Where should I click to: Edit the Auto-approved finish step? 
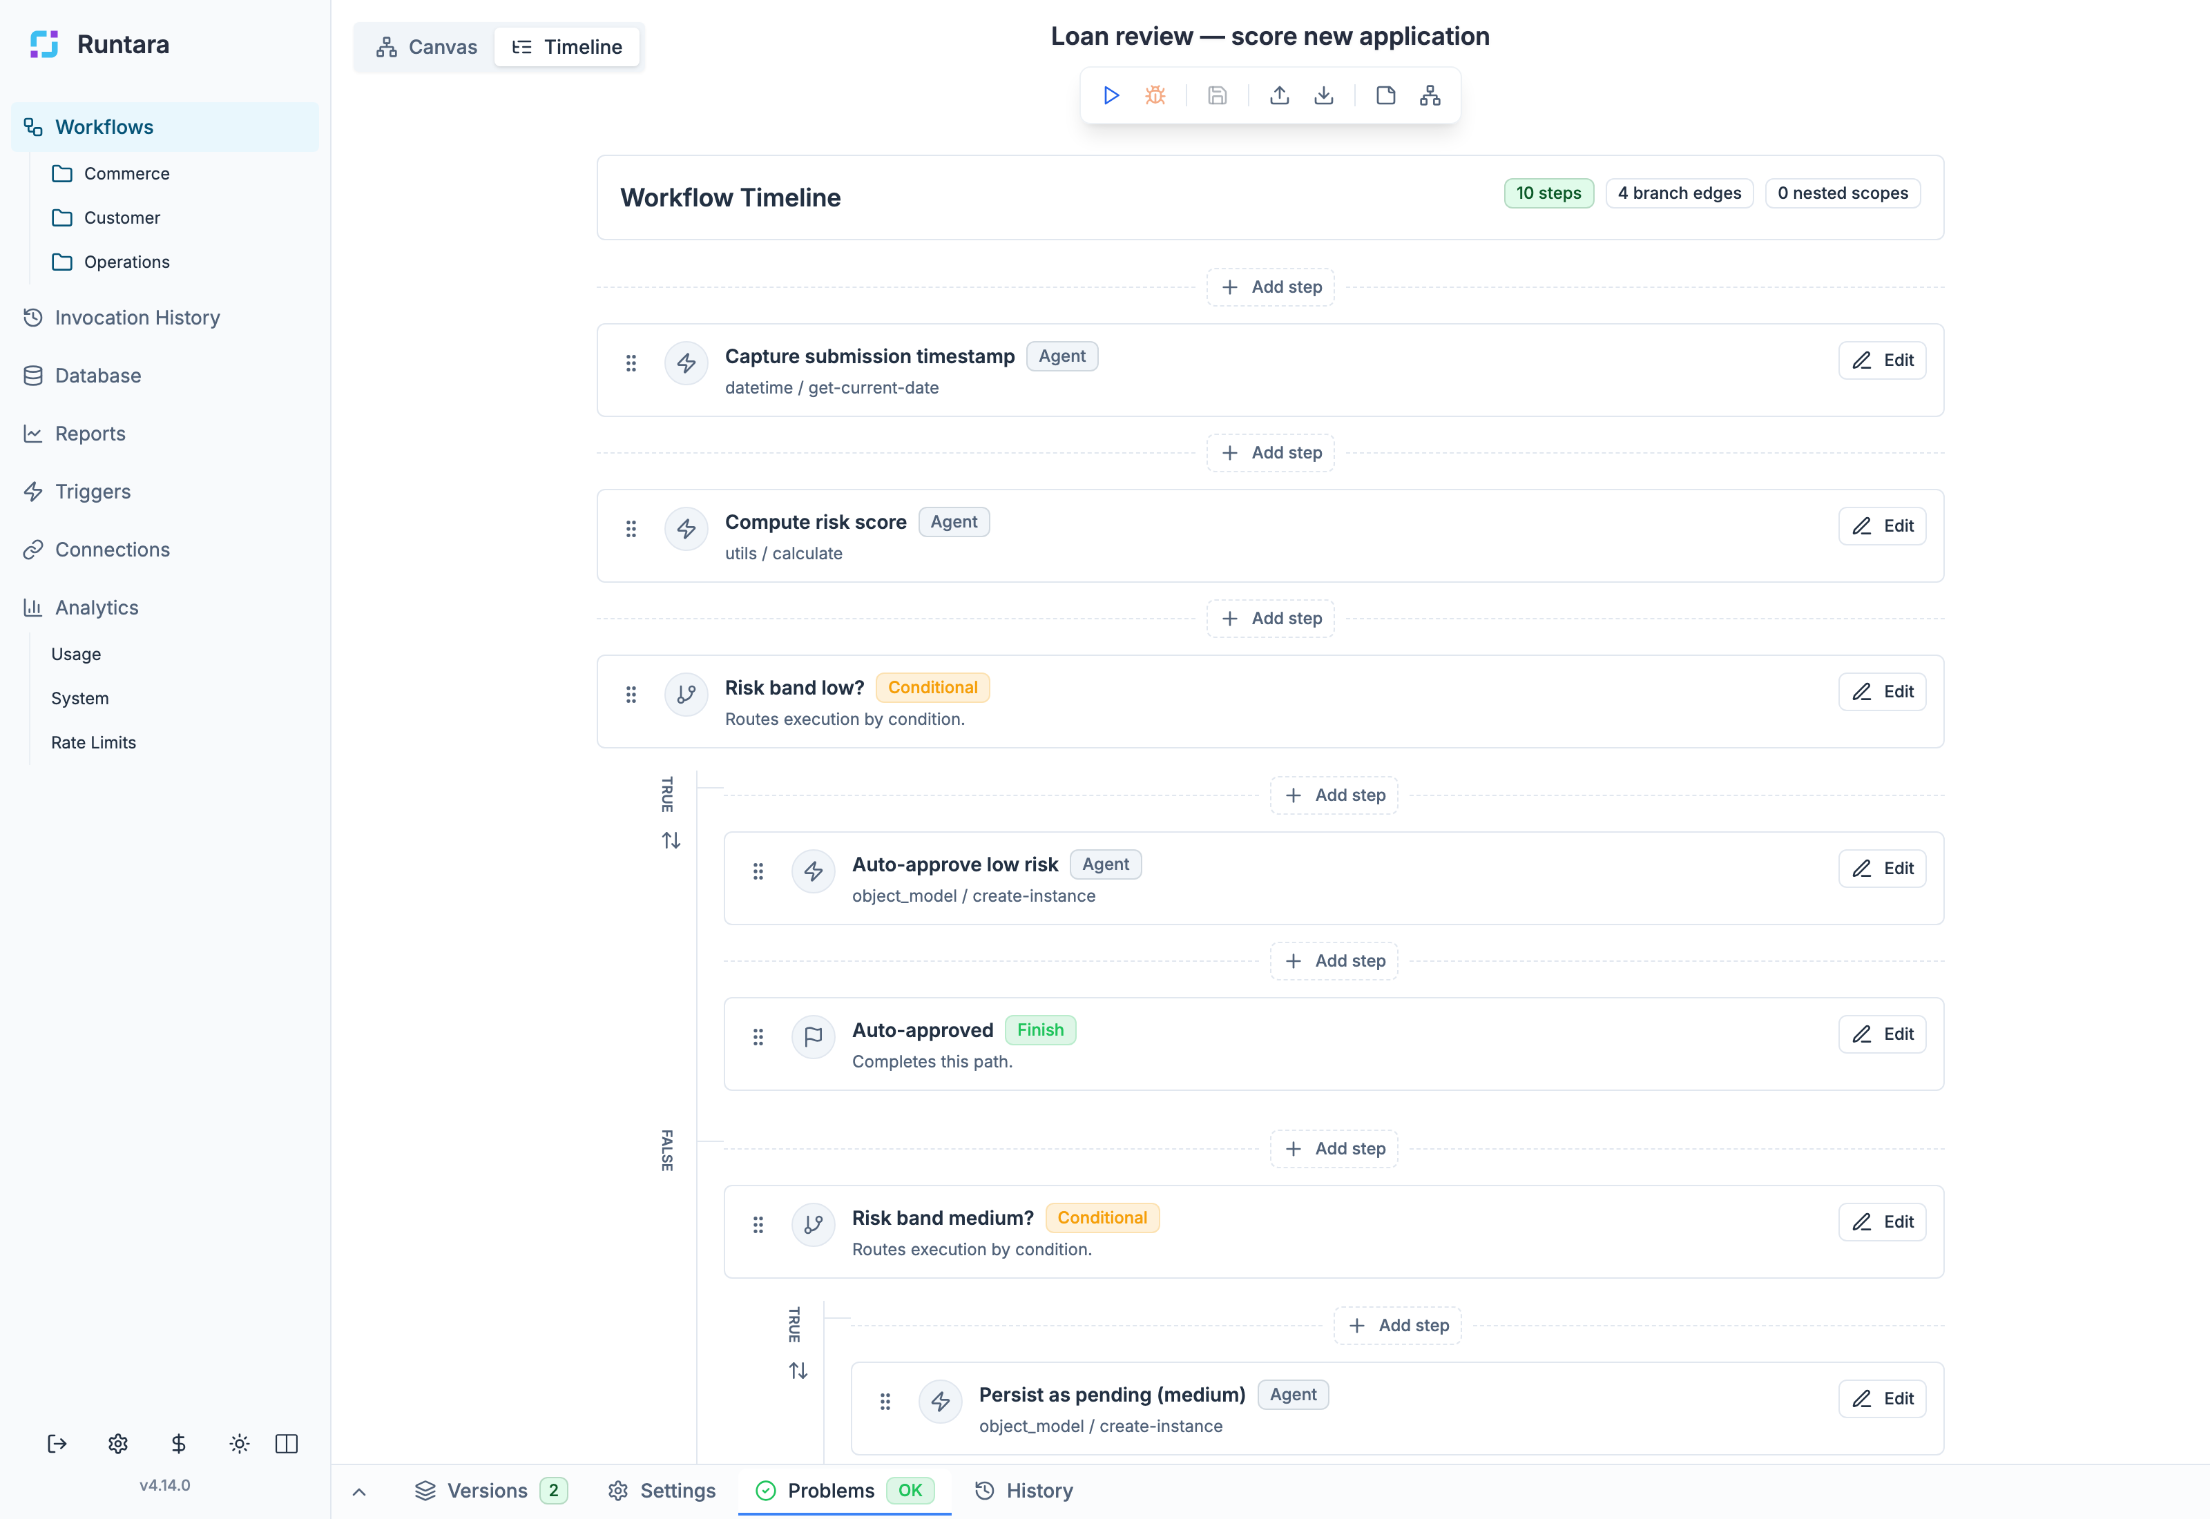tap(1882, 1034)
